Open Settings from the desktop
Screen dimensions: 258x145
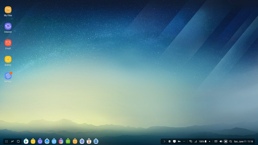8,76
